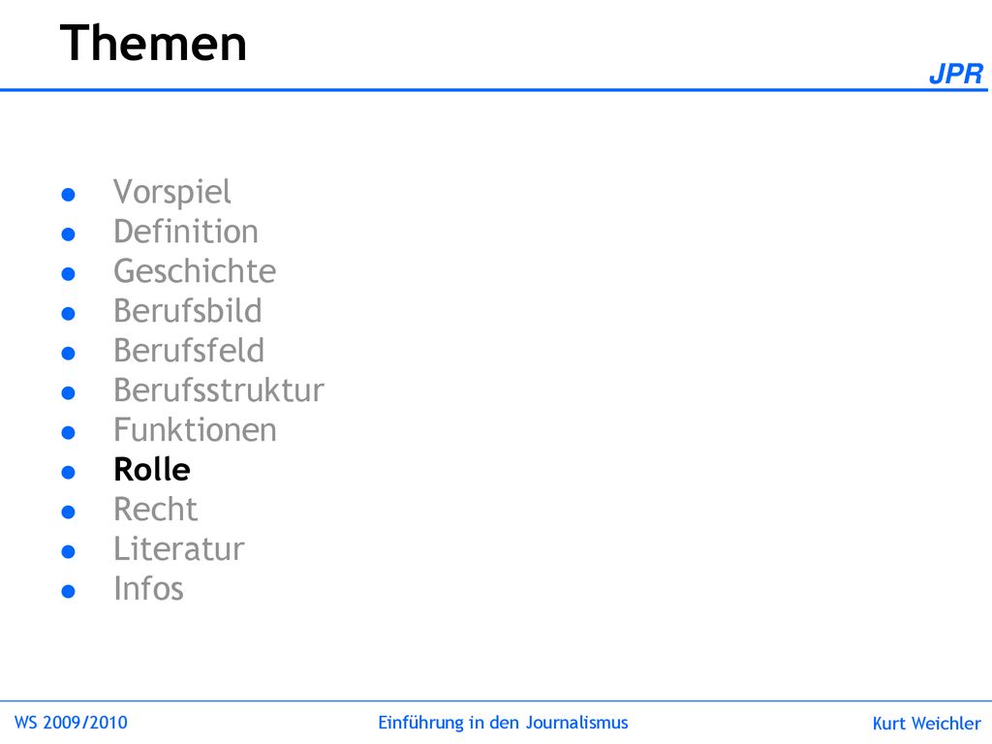Select the Vorspiel topic
Image resolution: width=992 pixels, height=744 pixels.
point(172,192)
